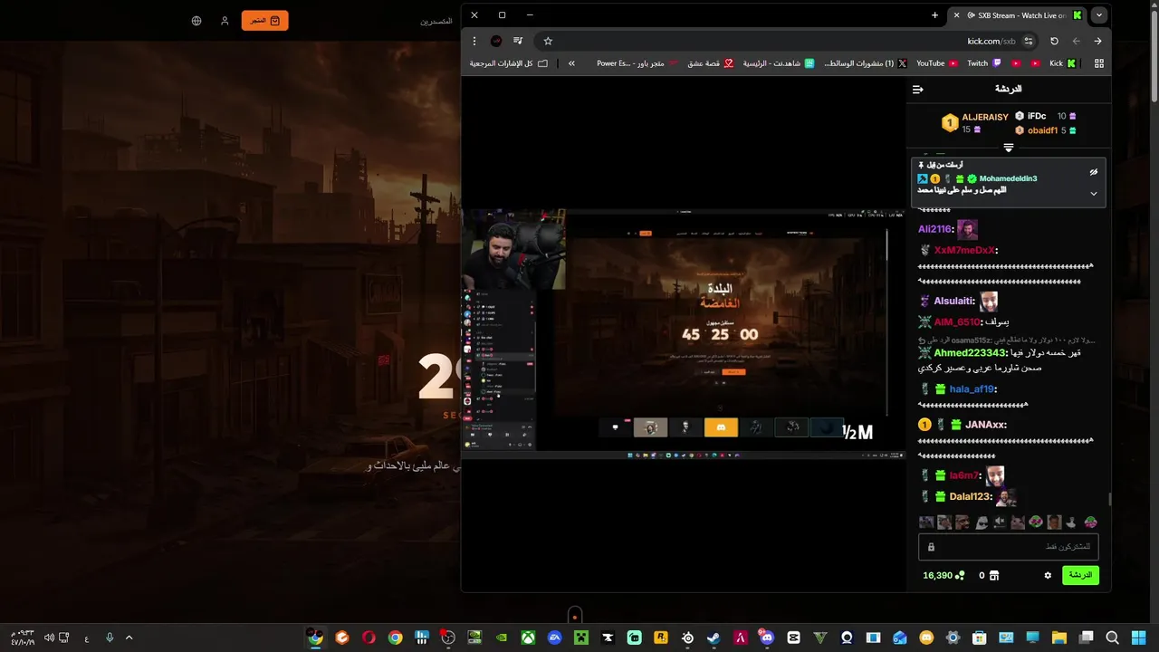Image resolution: width=1159 pixels, height=652 pixels.
Task: Expand the hidden bookmarks chevron
Action: tap(571, 63)
